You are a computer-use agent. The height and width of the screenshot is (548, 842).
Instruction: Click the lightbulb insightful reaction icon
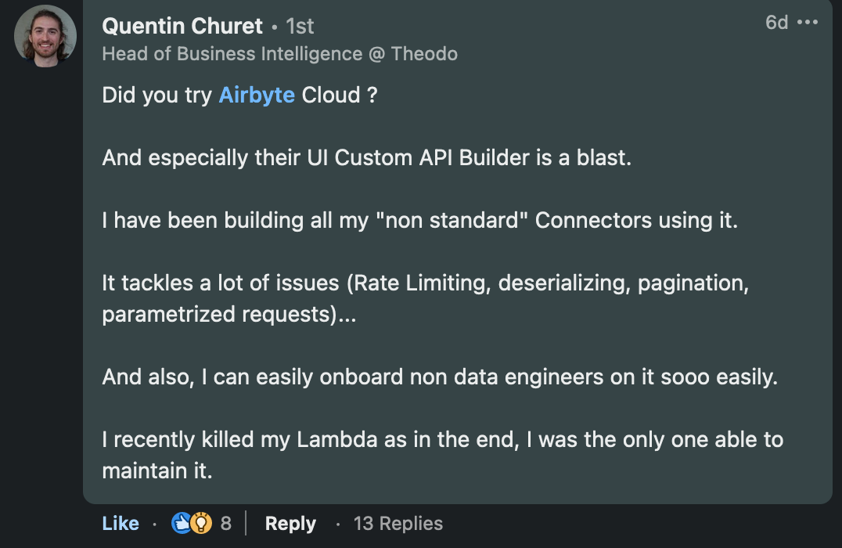[x=201, y=523]
